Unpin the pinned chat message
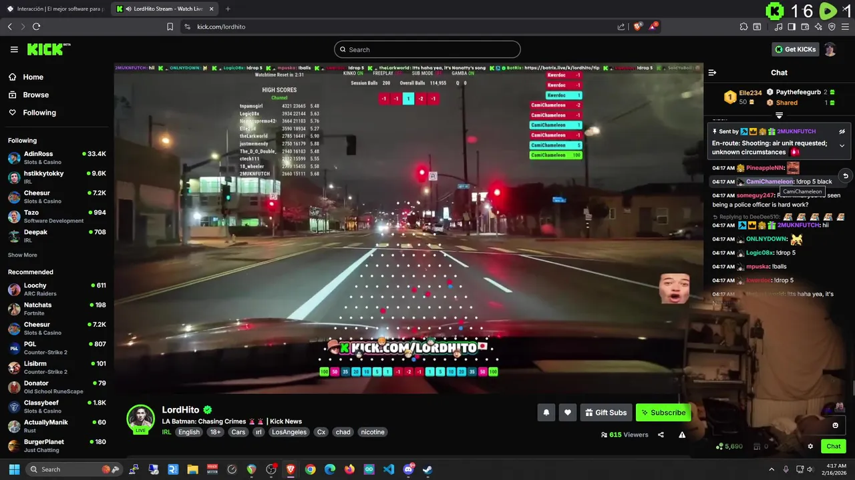The height and width of the screenshot is (480, 855). point(842,131)
